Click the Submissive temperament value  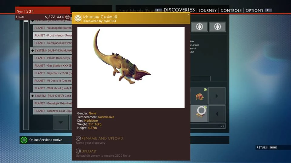[x=106, y=117]
